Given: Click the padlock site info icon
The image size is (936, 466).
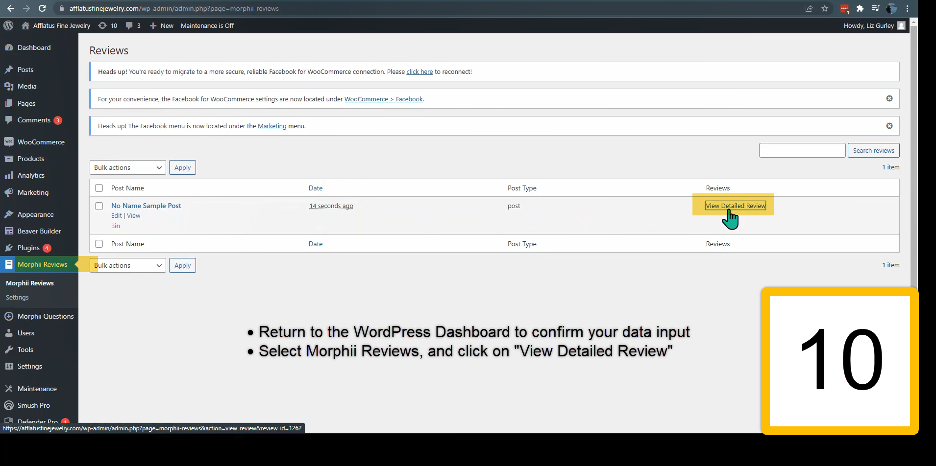Looking at the screenshot, I should point(61,8).
